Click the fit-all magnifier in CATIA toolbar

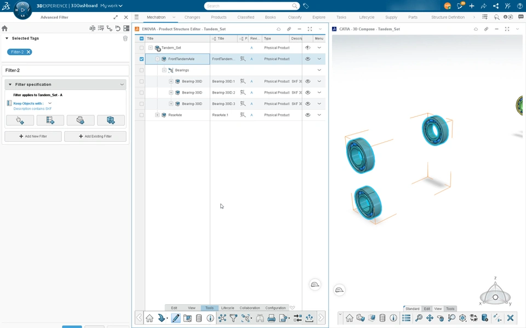point(419,318)
